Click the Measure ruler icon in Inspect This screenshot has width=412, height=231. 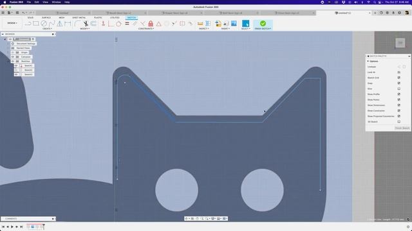[200, 24]
